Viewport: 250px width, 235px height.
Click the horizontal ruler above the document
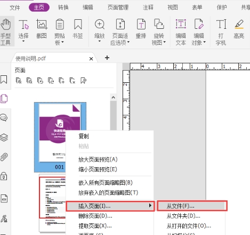click(x=190, y=67)
